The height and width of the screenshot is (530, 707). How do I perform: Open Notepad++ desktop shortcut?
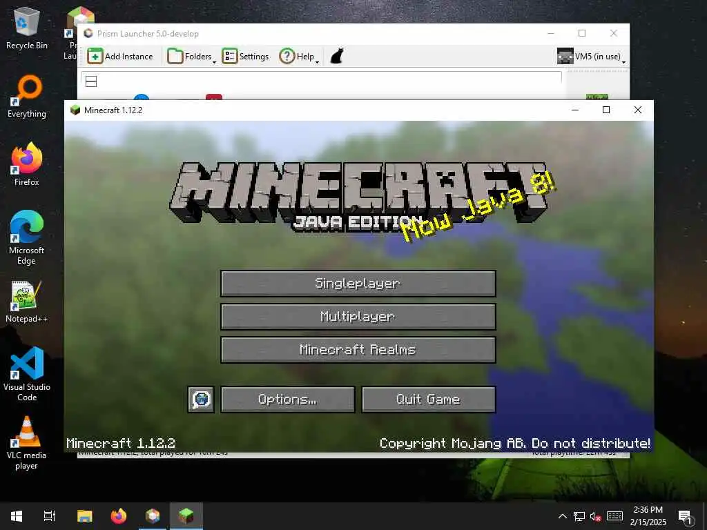tap(27, 302)
